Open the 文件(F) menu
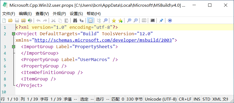The width and height of the screenshot is (234, 103). [x=9, y=14]
